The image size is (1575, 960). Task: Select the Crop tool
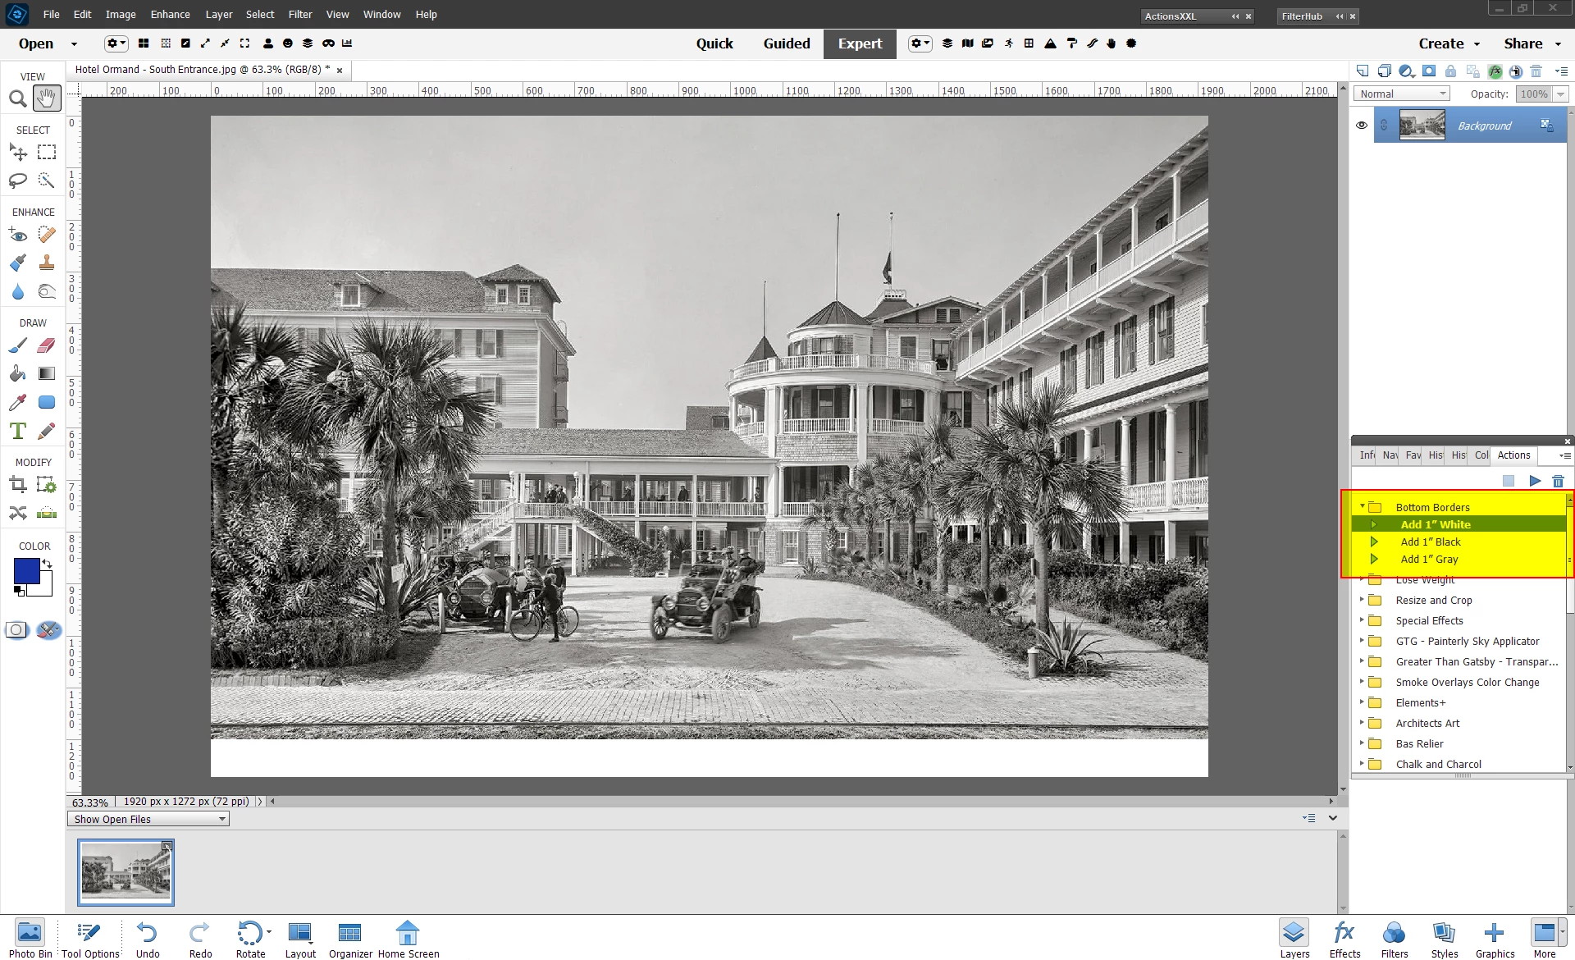pyautogui.click(x=17, y=485)
